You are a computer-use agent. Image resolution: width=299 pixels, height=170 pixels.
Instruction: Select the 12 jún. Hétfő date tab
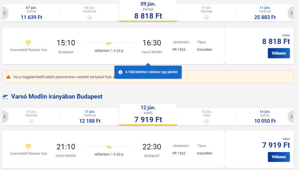pos(148,115)
